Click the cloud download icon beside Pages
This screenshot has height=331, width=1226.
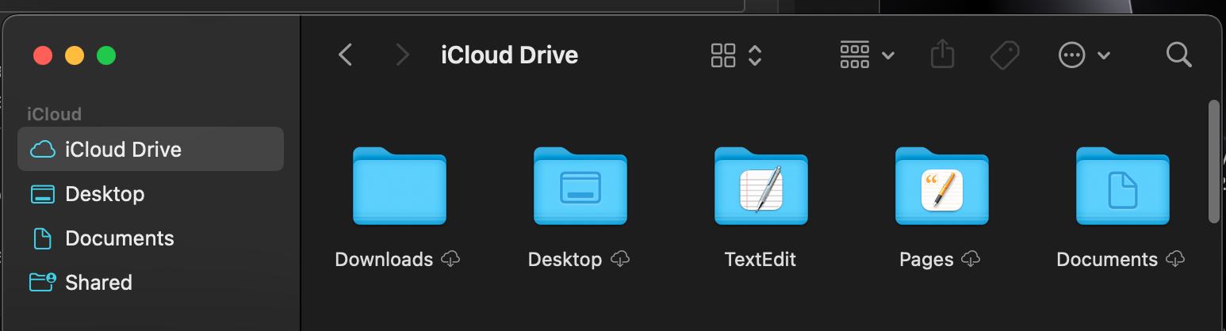(x=971, y=259)
